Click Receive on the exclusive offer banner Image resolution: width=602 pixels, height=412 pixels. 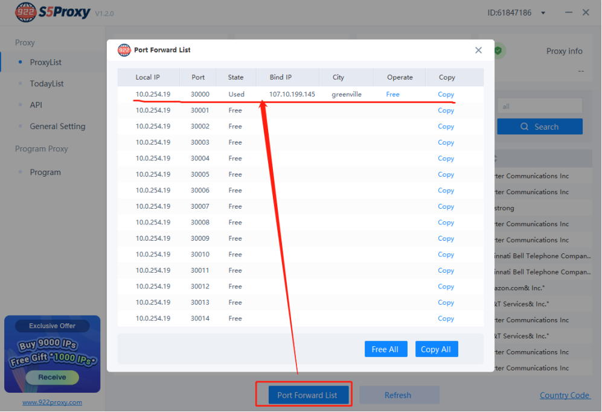[x=52, y=377]
